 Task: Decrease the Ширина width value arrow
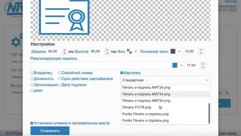(64, 53)
